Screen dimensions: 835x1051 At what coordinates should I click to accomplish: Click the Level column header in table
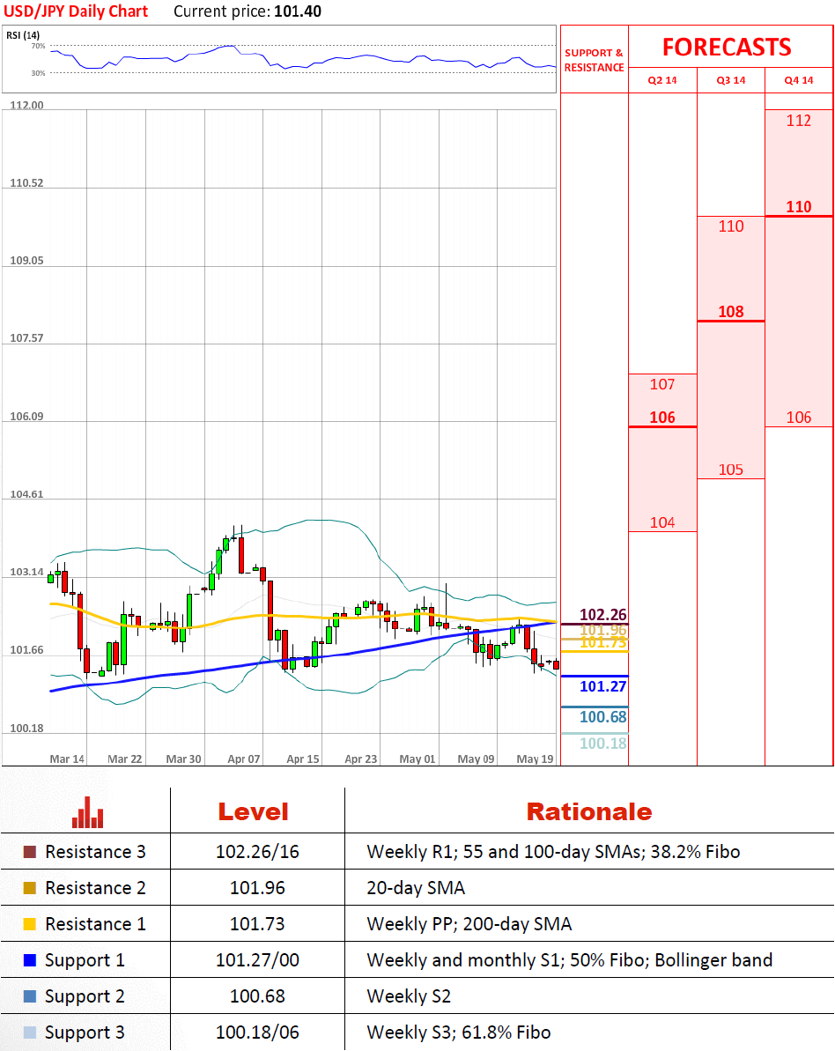[x=253, y=811]
